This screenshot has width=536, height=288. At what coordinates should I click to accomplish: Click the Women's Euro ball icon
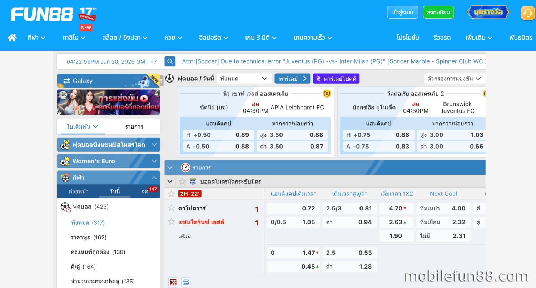(x=65, y=161)
